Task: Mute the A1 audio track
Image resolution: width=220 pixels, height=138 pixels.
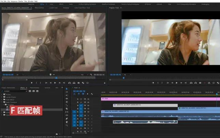Action: pos(88,116)
